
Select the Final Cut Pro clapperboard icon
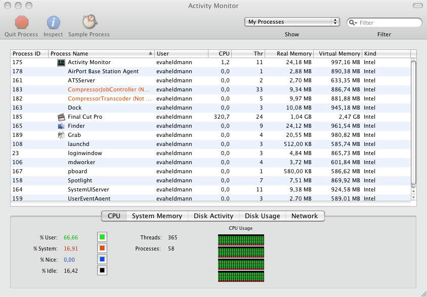point(61,117)
